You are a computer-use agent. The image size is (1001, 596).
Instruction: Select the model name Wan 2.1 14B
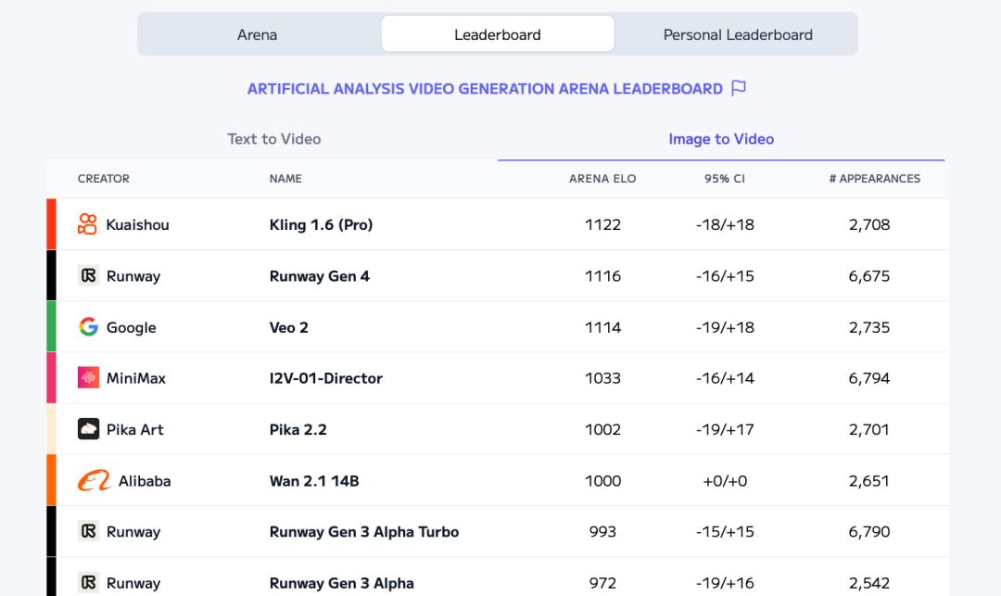[314, 481]
